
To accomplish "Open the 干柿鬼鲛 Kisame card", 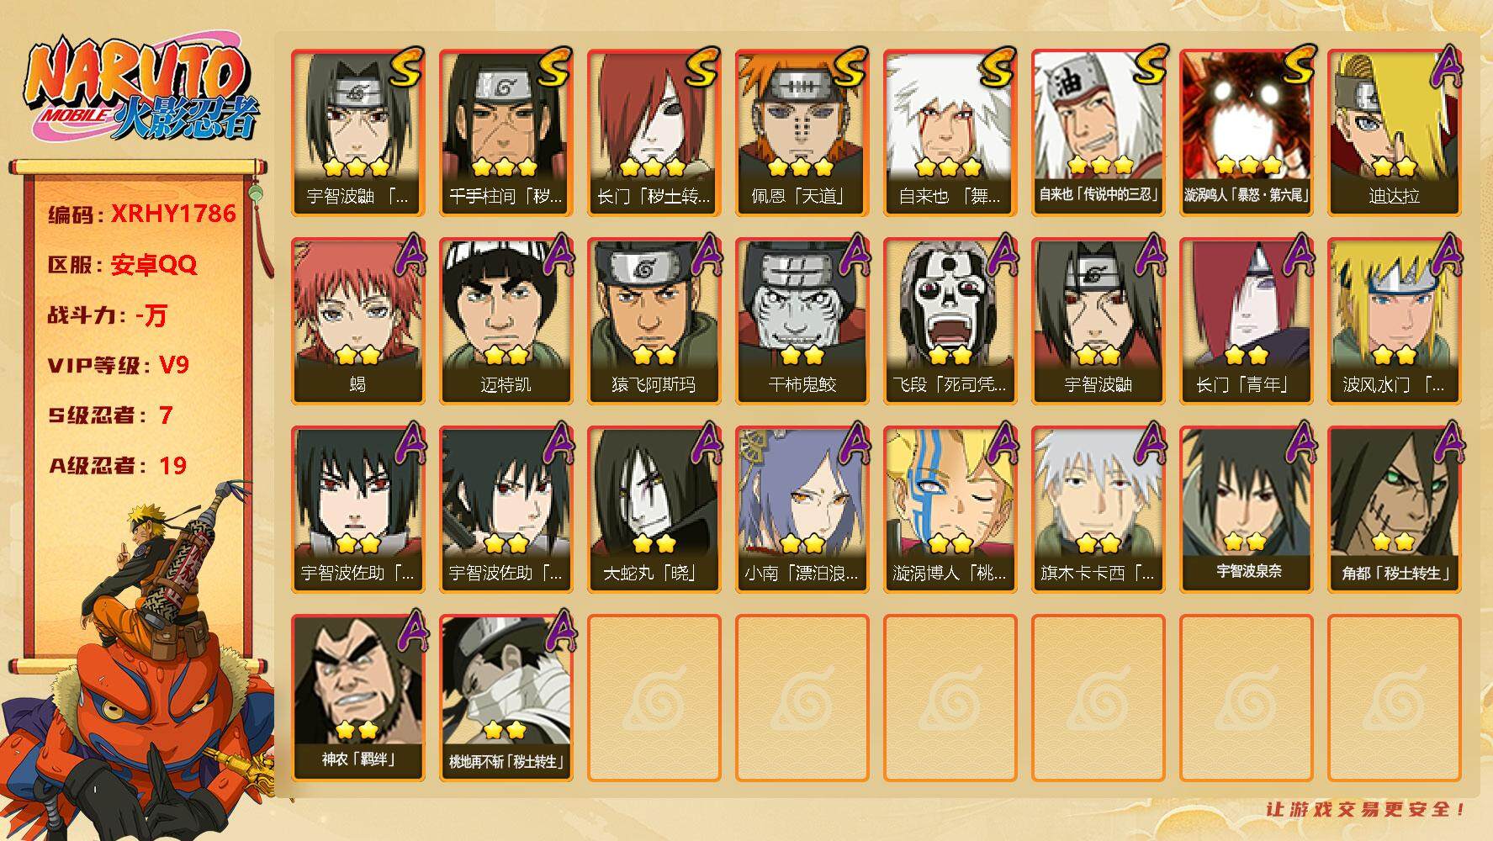I will (x=802, y=320).
